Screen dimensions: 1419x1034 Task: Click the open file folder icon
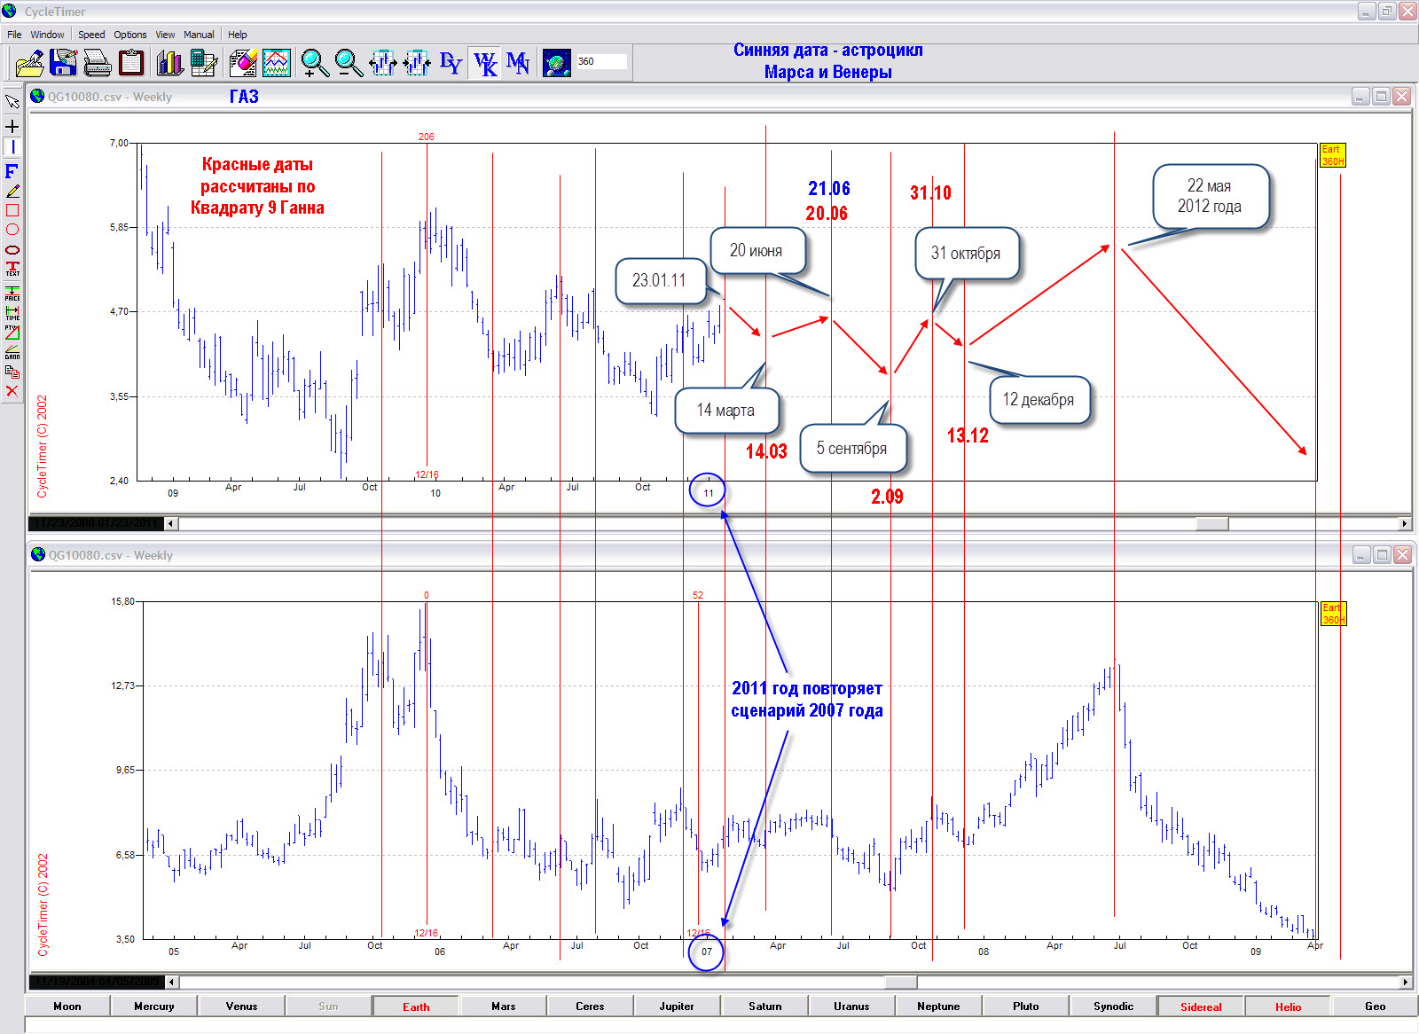(29, 63)
